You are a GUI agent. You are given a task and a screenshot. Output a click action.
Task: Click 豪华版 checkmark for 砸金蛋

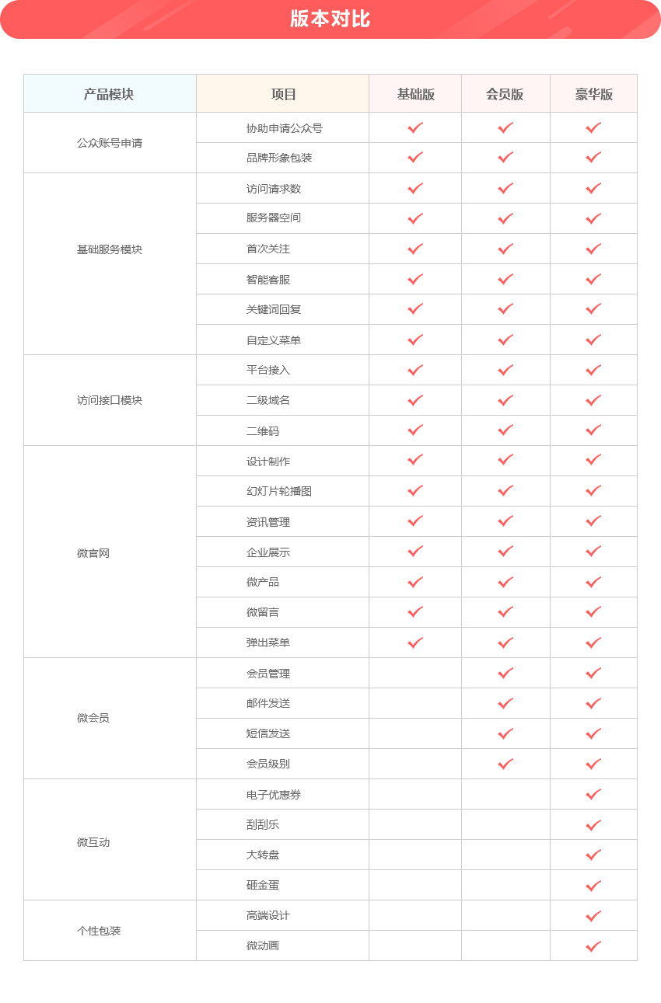coord(593,885)
